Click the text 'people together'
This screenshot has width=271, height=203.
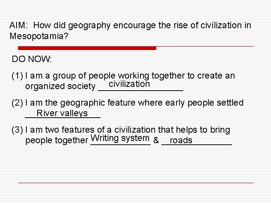point(57,140)
